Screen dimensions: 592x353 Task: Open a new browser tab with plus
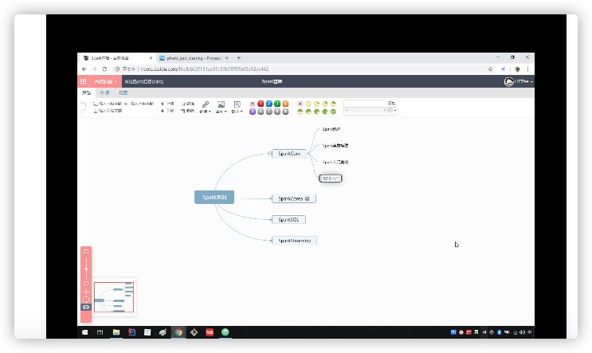[238, 57]
